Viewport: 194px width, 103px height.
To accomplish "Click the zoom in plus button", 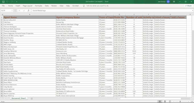I will pyautogui.click(x=188, y=102).
